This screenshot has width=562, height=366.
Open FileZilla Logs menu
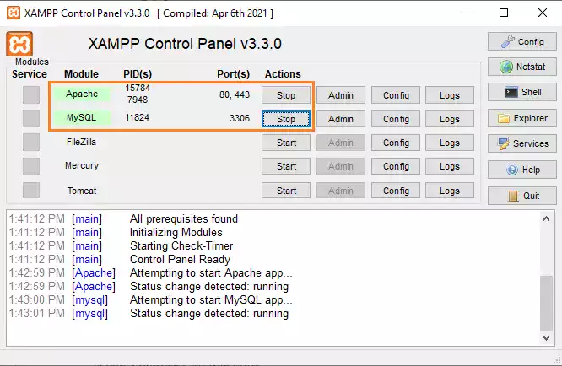click(450, 143)
